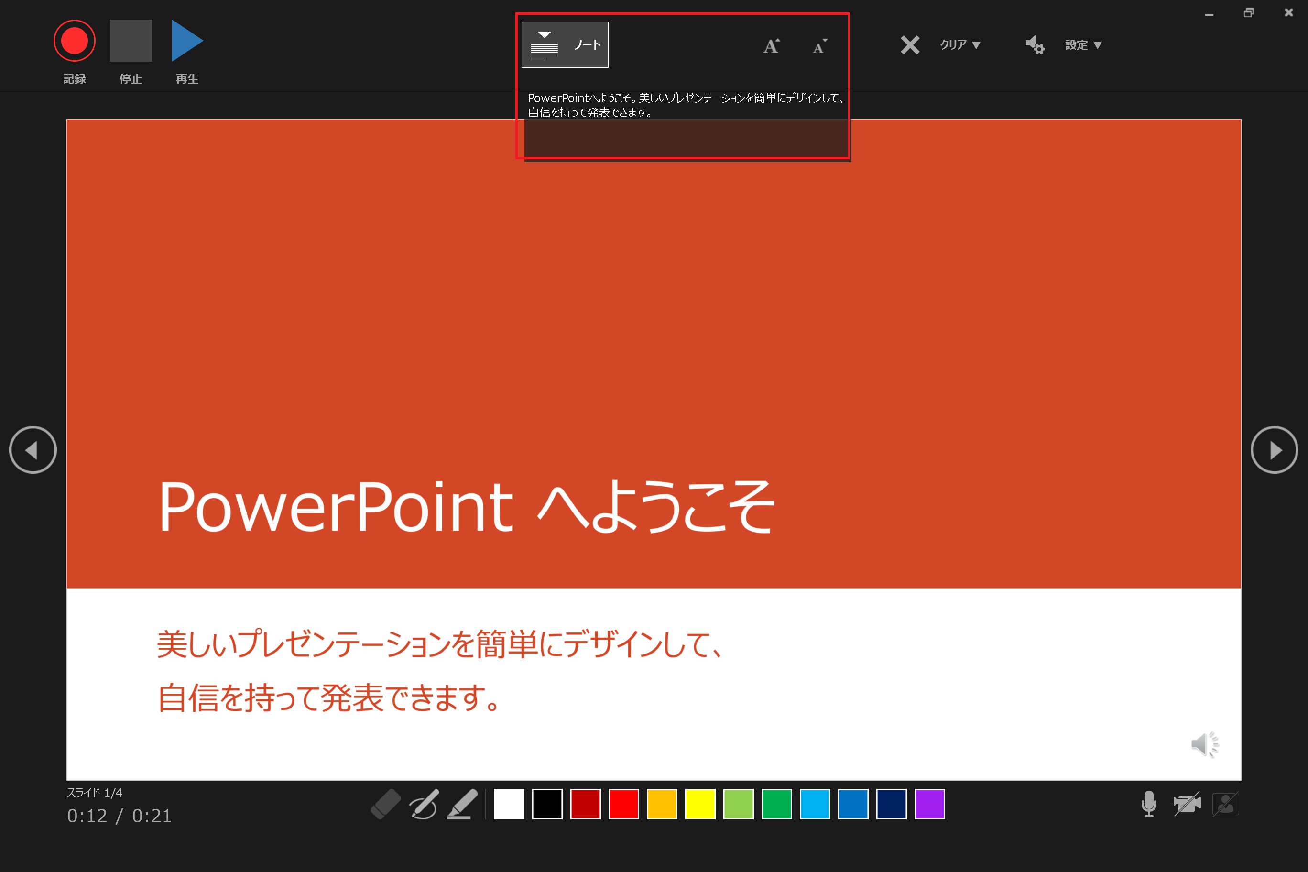Choose the yellow ink color
The image size is (1308, 872).
[700, 804]
